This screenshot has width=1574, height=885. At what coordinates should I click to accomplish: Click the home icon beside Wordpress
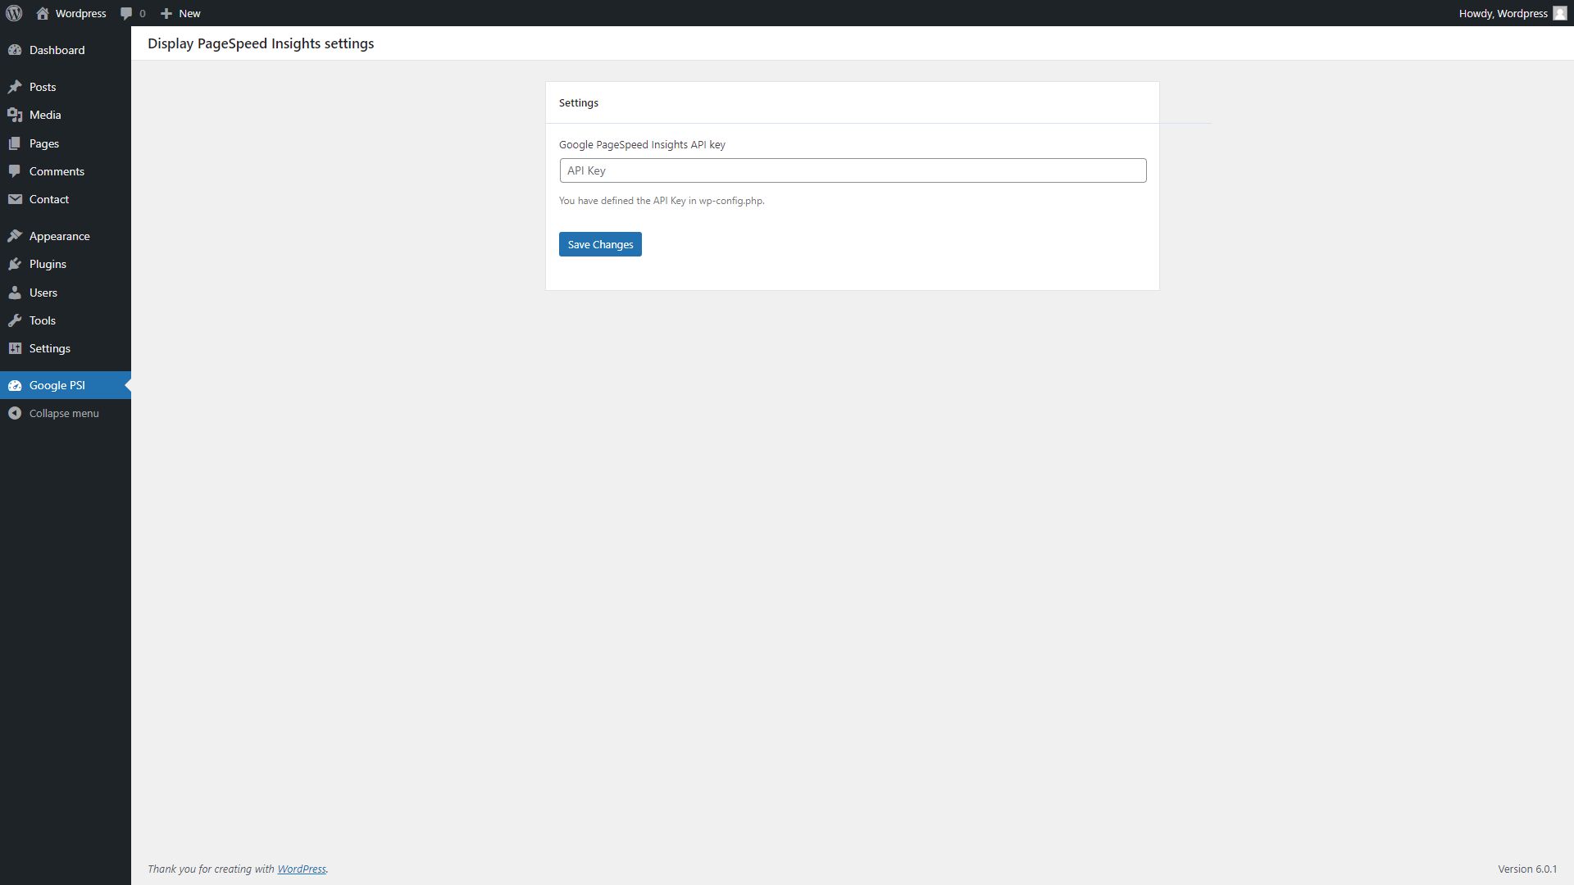tap(43, 13)
